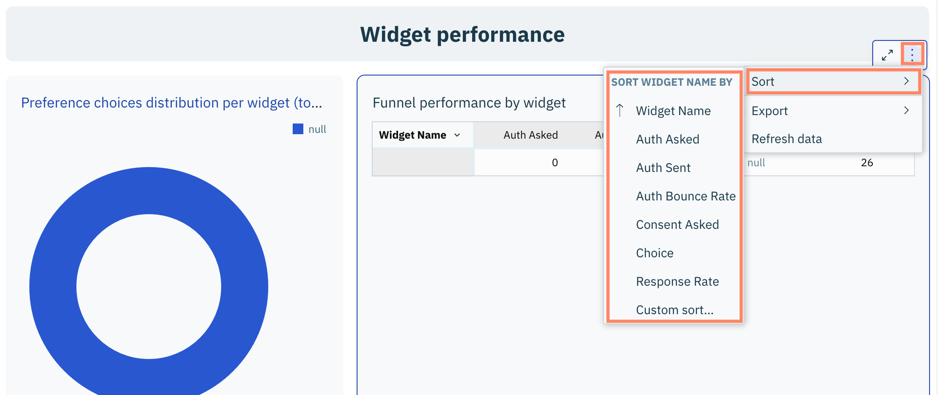
Task: Click the blue donut chart ring
Action: 53,287
